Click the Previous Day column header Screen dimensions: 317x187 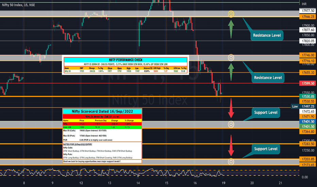coord(101,120)
